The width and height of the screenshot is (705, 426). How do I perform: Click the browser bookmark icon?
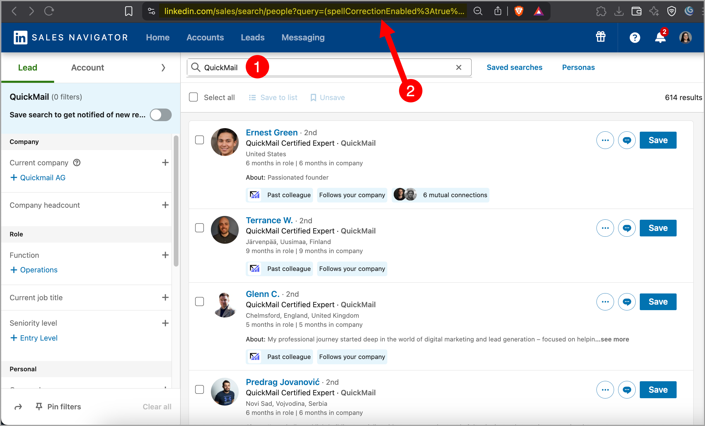128,11
